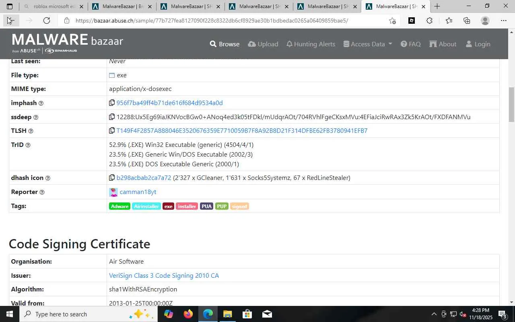The height and width of the screenshot is (322, 515).
Task: Go to Browse in site navigation
Action: [225, 44]
